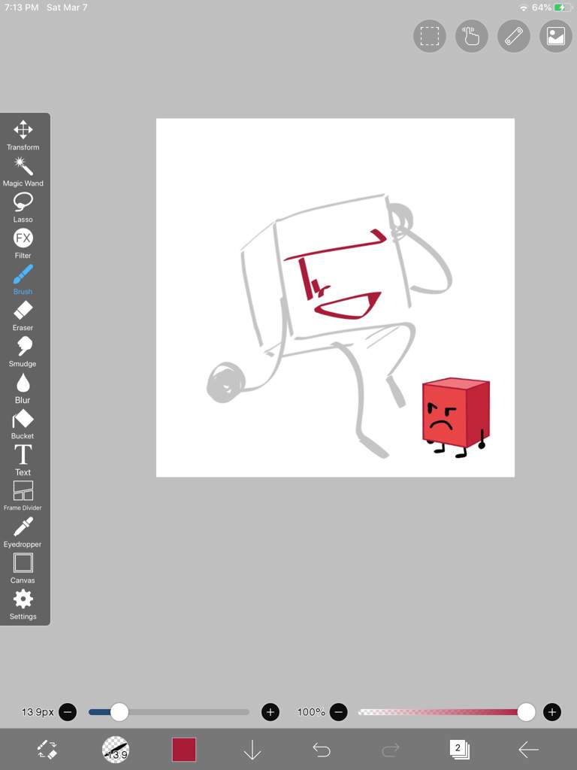Open the material image button

[556, 36]
